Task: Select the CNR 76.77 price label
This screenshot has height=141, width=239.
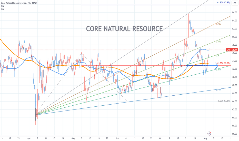Action: click(x=232, y=50)
